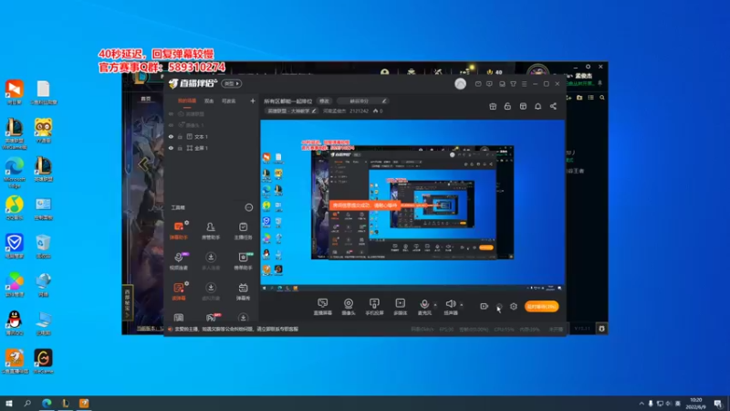Edit the game category 英雄联盟 tag
Screen dimensions: 730x411
pos(291,111)
